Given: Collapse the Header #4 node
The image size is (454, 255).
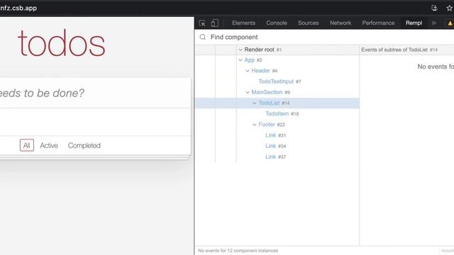Looking at the screenshot, I should coord(248,71).
